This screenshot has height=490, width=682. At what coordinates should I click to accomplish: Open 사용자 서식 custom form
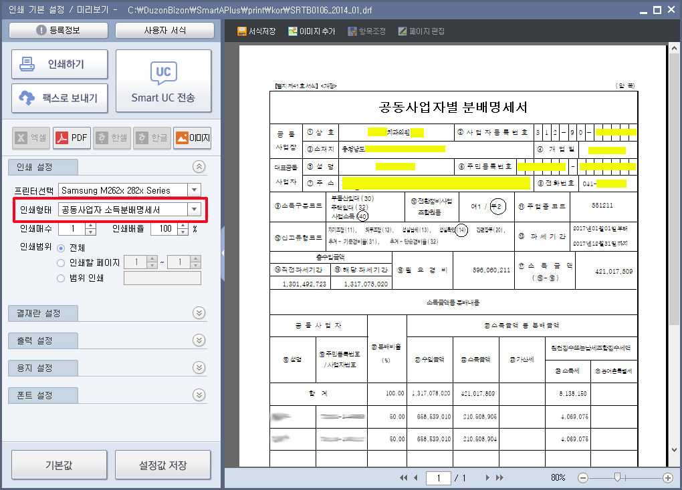[x=164, y=31]
